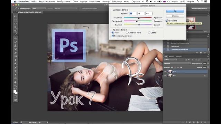
Task: Select the Eraser tool
Action: pos(15,53)
